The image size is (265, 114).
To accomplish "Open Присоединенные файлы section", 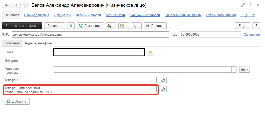I will tap(183, 15).
